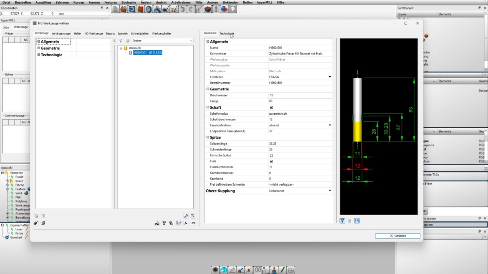
Task: Click the cyan globe icon in bottom toolbar
Action: click(224, 270)
